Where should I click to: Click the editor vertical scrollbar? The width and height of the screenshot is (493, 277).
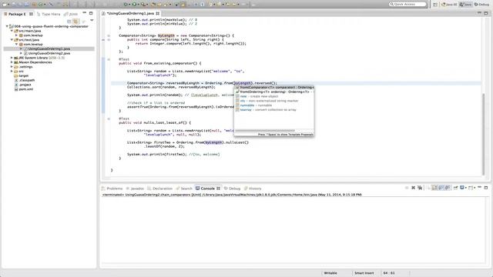(x=483, y=134)
